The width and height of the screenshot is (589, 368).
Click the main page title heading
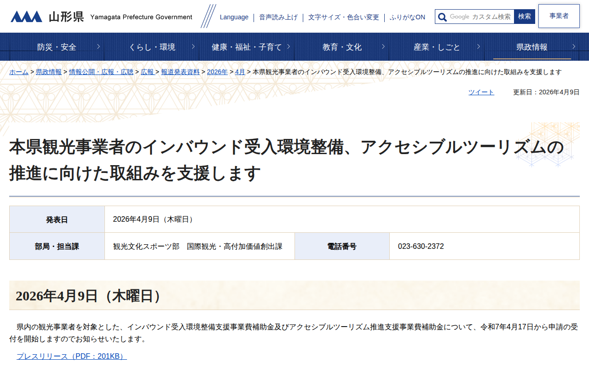click(x=286, y=161)
